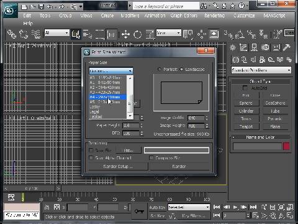The width and height of the screenshot is (298, 224).
Task: Select the Landscape radio button
Action: [x=181, y=69]
